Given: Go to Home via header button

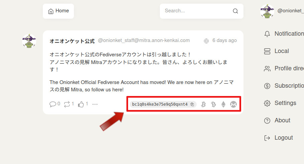Looking at the screenshot, I should 59,11.
